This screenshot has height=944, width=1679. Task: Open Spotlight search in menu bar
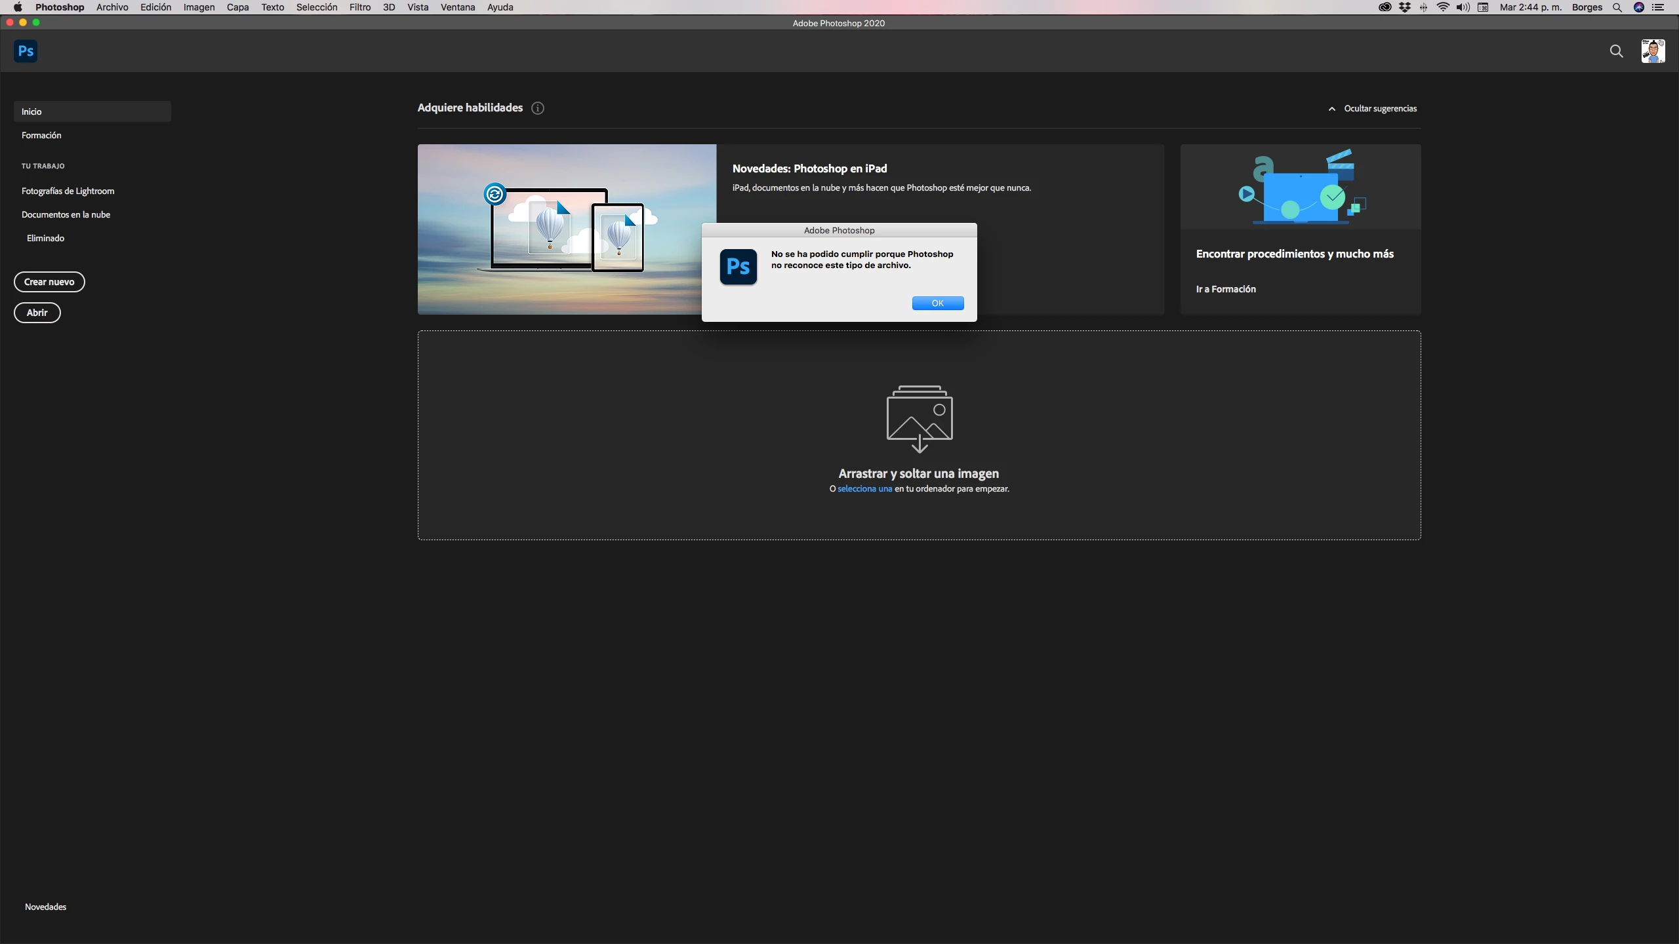tap(1617, 7)
